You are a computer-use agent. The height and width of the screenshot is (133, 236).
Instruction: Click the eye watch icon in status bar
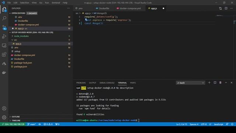(39, 124)
